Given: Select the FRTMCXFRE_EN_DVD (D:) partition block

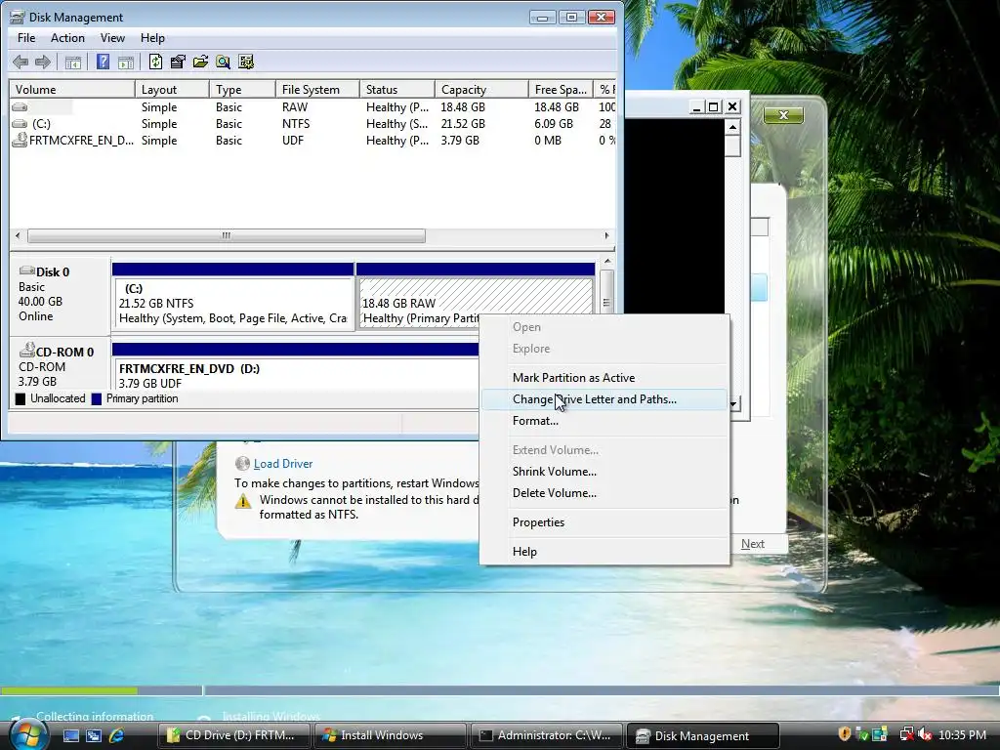Looking at the screenshot, I should tap(296, 367).
